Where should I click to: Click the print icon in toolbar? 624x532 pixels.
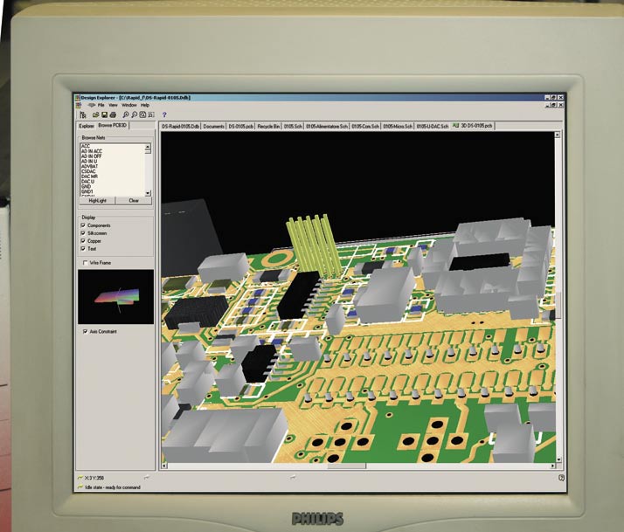coord(112,114)
